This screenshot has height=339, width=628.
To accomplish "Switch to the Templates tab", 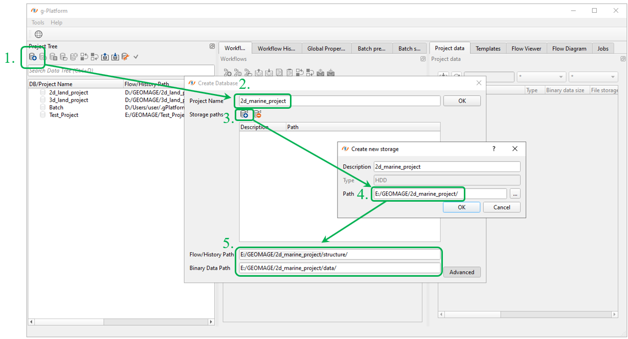I will tap(488, 49).
